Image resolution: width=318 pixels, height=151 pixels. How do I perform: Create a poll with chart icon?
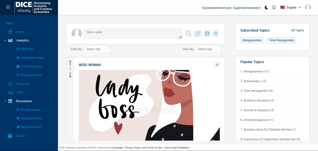pos(207,34)
